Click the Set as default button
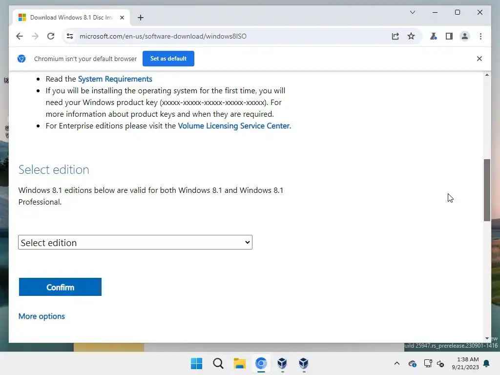The height and width of the screenshot is (375, 500). click(168, 59)
